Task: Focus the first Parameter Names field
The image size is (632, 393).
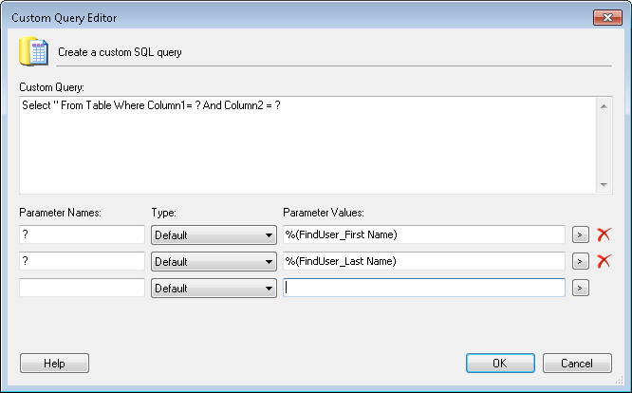Action: (x=82, y=234)
